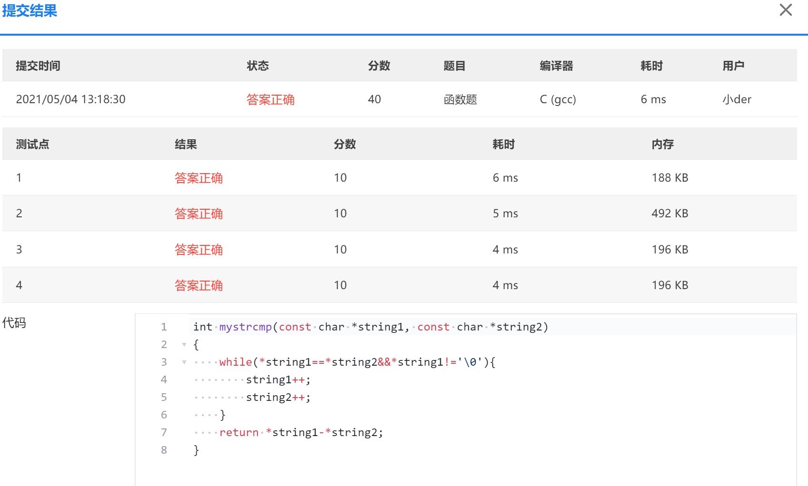The height and width of the screenshot is (486, 808).
Task: Click the 函数题 problem type text
Action: pos(460,99)
